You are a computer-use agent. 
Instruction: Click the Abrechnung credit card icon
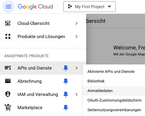pos(8,81)
